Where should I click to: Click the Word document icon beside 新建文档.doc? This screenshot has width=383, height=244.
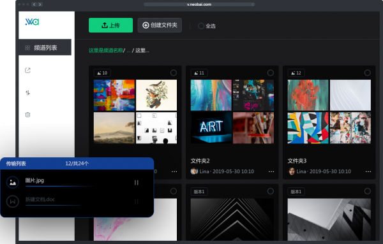pyautogui.click(x=13, y=201)
